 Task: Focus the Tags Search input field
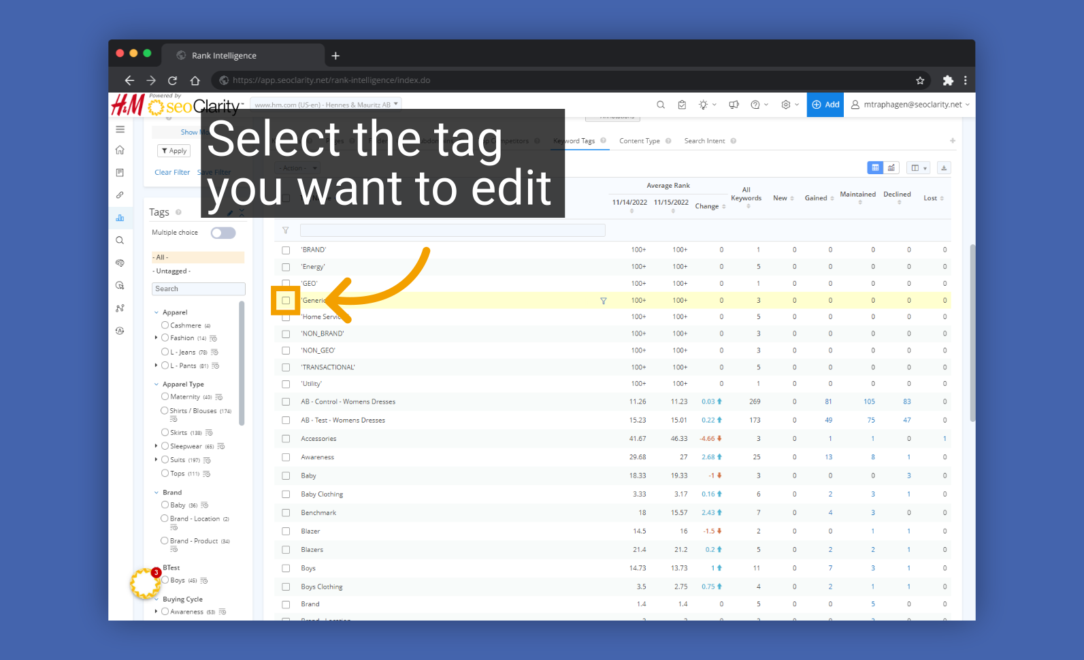click(198, 289)
